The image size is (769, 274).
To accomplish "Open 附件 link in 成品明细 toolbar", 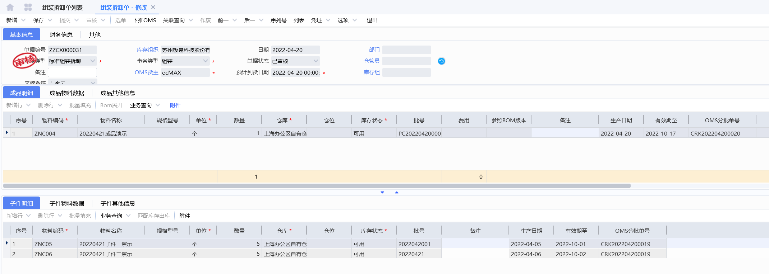I will point(175,105).
